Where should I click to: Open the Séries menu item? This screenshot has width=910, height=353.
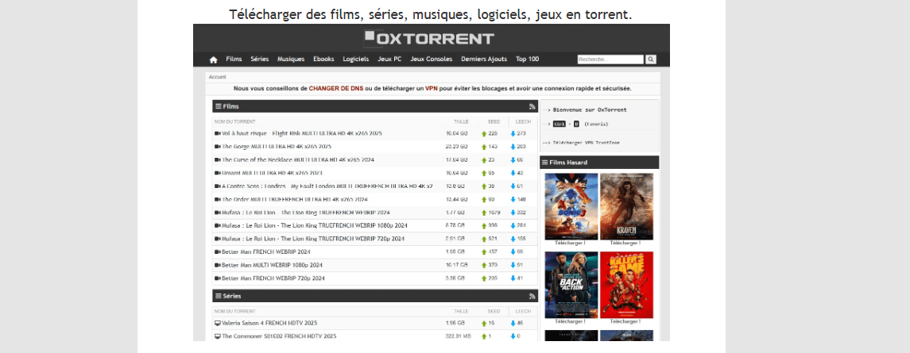(x=259, y=59)
